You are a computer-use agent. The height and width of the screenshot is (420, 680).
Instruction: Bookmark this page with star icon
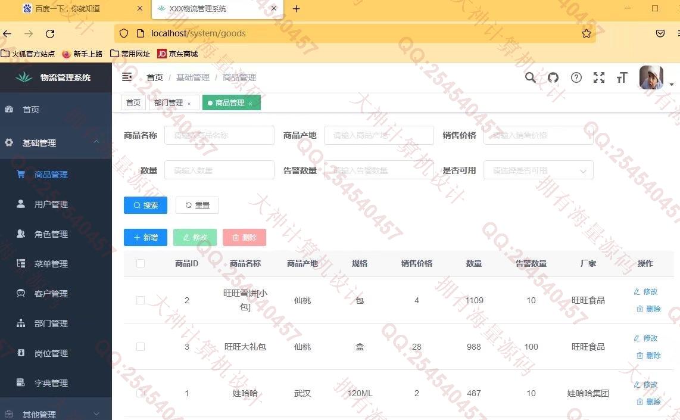tap(587, 33)
